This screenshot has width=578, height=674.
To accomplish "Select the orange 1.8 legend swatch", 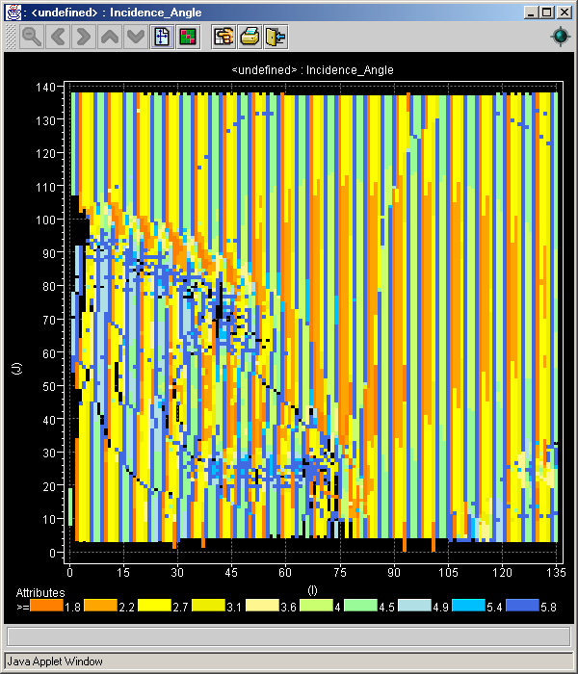I will pos(47,606).
